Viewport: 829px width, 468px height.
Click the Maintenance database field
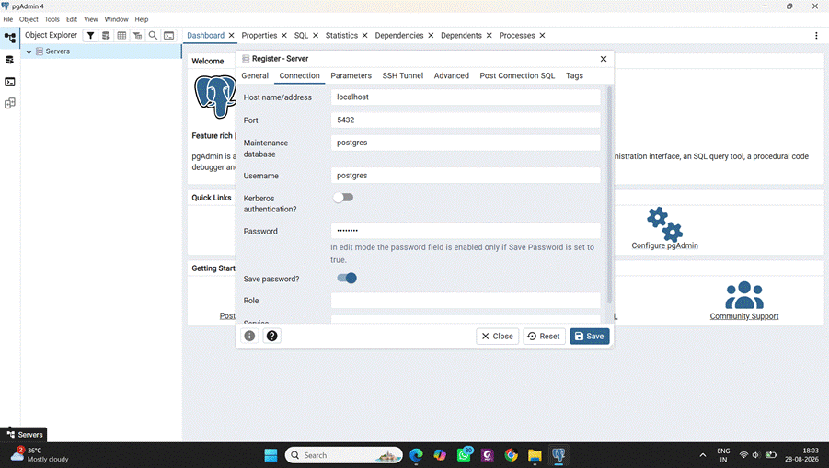(x=466, y=143)
